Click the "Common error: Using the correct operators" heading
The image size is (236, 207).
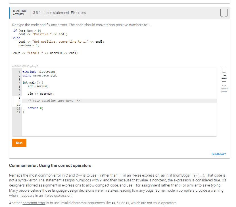coord(50,165)
